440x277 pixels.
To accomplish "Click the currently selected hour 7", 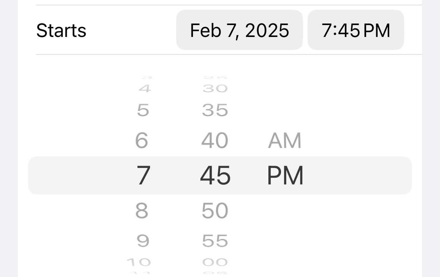I will (x=143, y=175).
